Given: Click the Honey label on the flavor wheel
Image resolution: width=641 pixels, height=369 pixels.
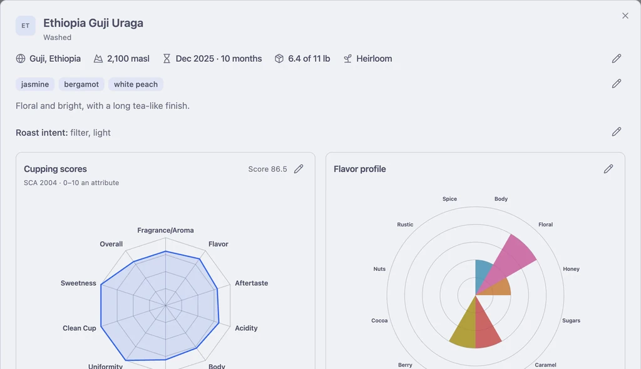Looking at the screenshot, I should [571, 269].
